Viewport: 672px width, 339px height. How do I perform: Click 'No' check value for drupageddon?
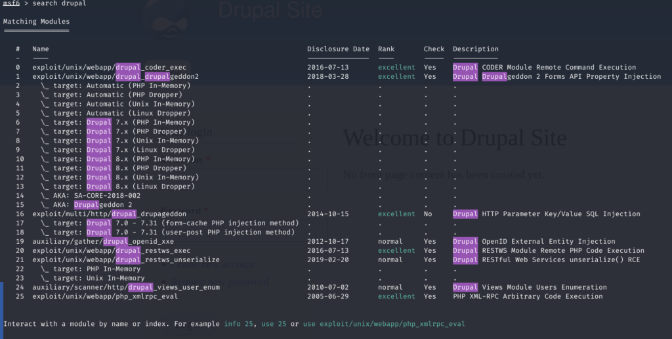pos(428,214)
